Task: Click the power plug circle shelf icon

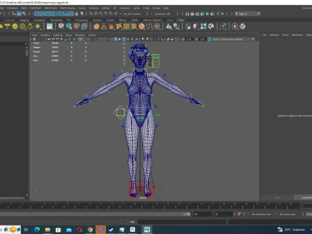Action: tap(235, 27)
